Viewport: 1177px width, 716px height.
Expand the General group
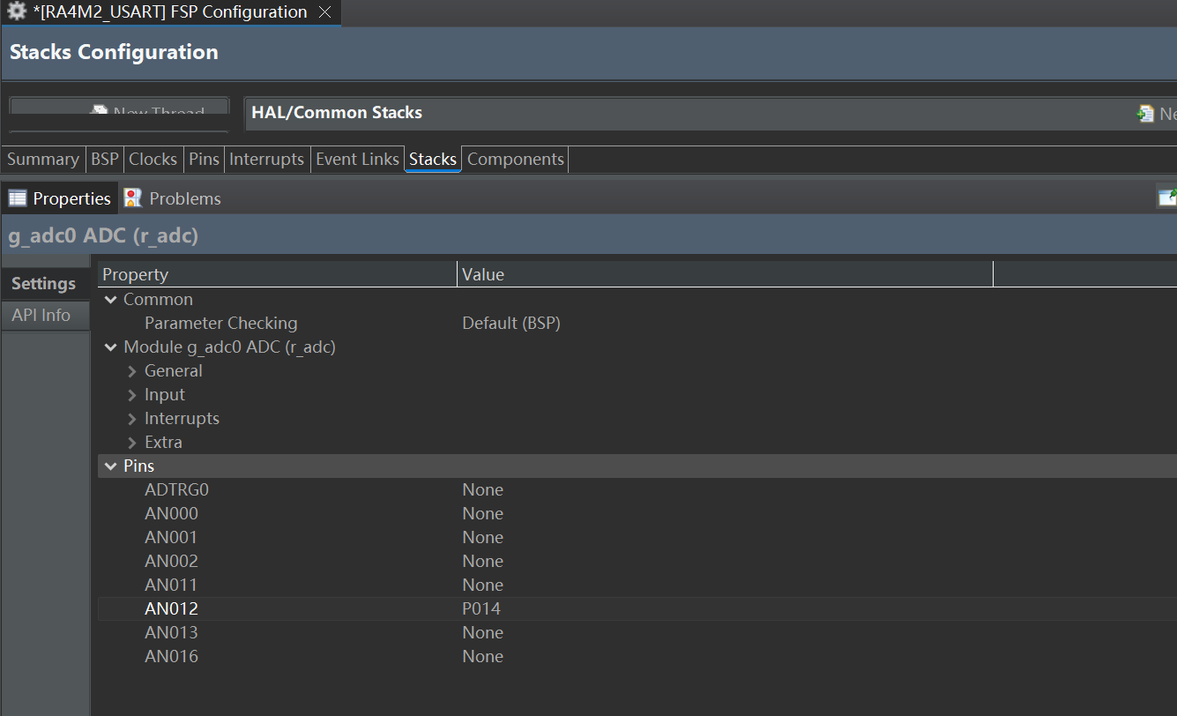(132, 371)
